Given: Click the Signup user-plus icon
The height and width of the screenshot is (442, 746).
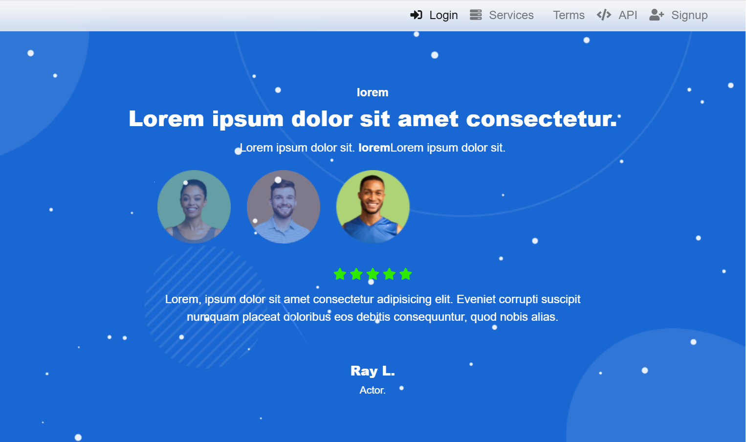Looking at the screenshot, I should [657, 15].
